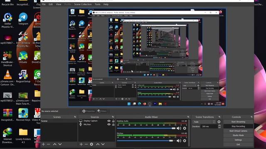The image size is (266, 149).
Task: Open Recycle Bin on desktop
Action: pyautogui.click(x=7, y=3)
